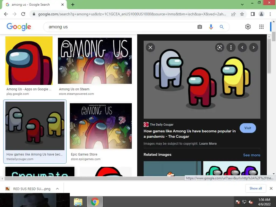
Task: Click browser page vertical scrollbar
Action: tap(274, 36)
